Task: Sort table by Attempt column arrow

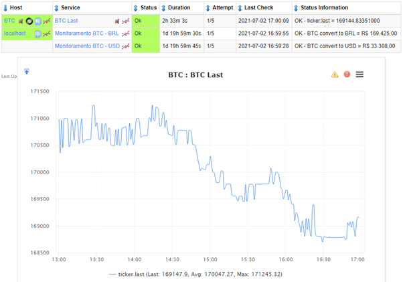Action: pos(208,8)
